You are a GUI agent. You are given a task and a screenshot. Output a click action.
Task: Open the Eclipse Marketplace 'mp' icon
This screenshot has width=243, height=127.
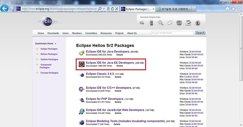pyautogui.click(x=142, y=23)
